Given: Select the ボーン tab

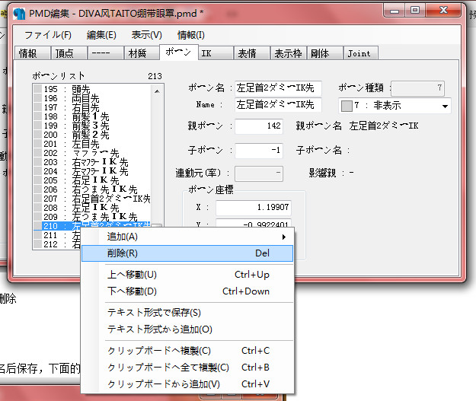Looking at the screenshot, I should pyautogui.click(x=178, y=53).
